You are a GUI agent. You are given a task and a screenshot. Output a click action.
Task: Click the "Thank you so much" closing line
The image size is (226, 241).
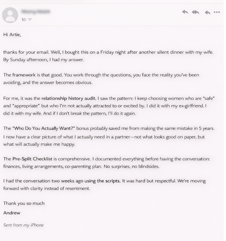(x=24, y=203)
